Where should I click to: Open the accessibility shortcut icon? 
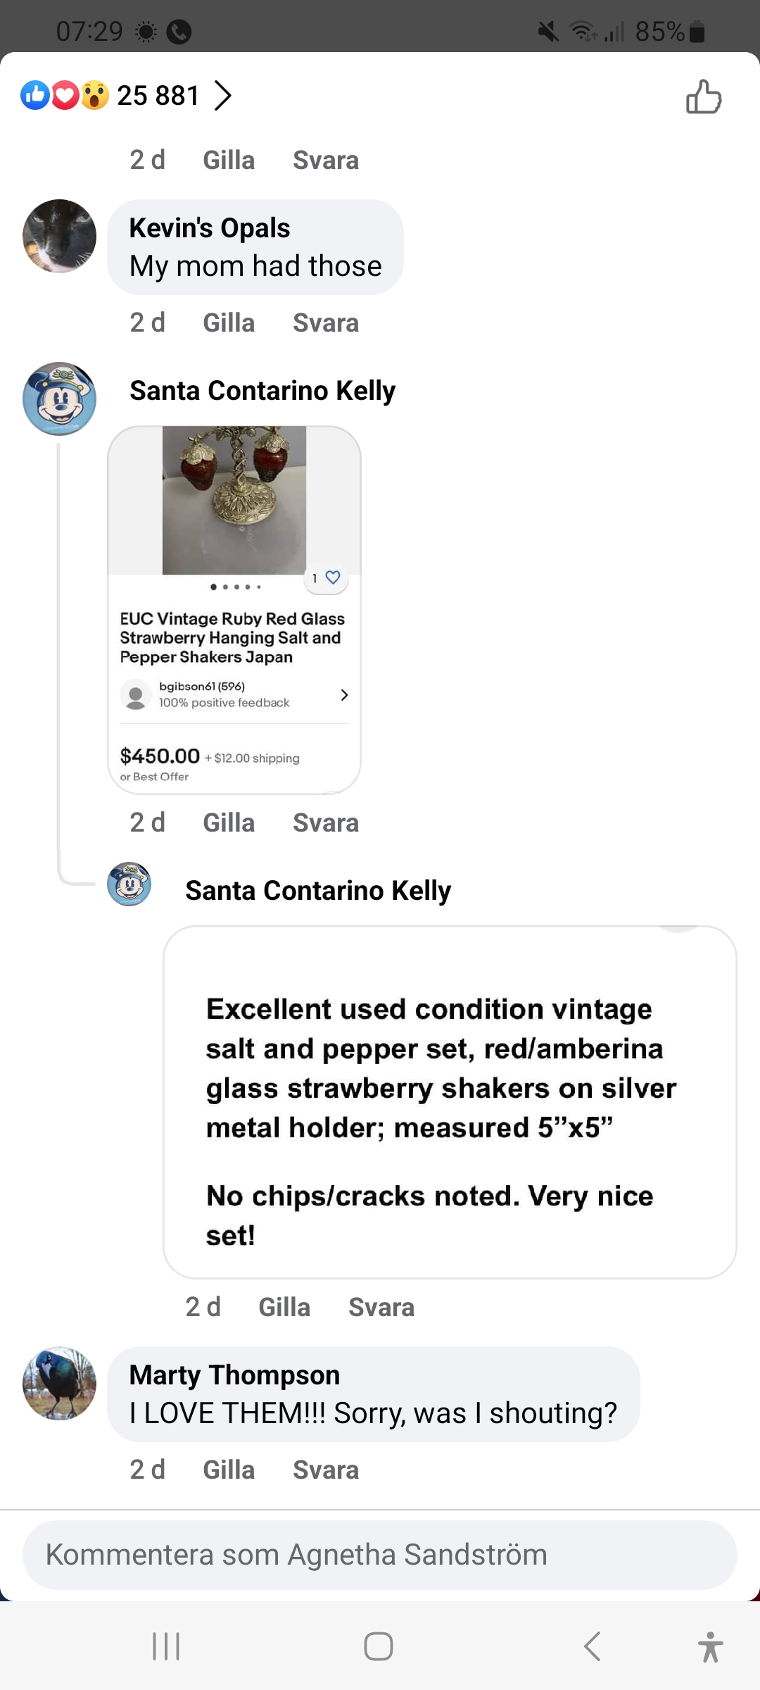(x=710, y=1646)
